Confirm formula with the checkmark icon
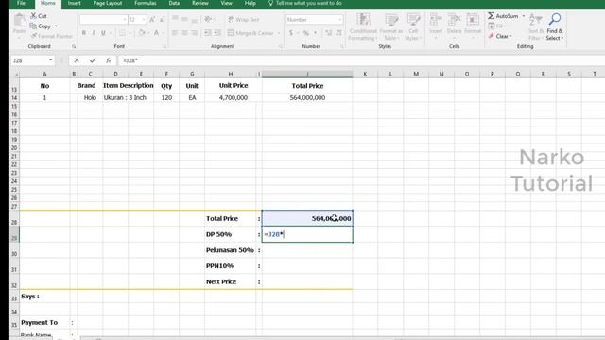Image resolution: width=605 pixels, height=340 pixels. point(93,60)
